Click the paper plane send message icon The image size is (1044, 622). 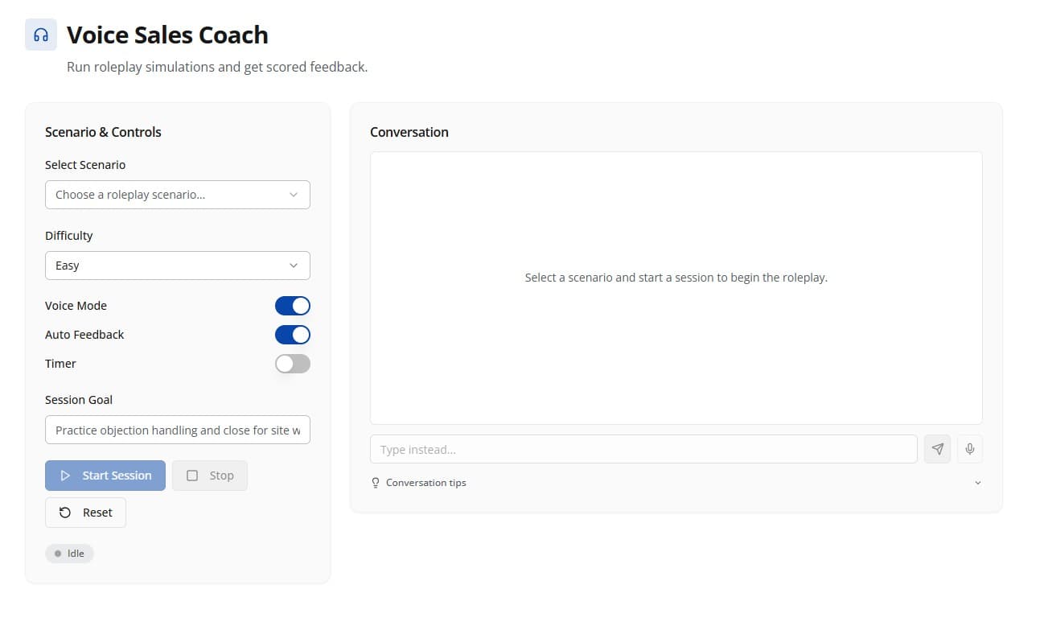(x=937, y=449)
